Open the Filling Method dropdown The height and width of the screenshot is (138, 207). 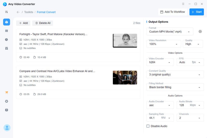175,87
